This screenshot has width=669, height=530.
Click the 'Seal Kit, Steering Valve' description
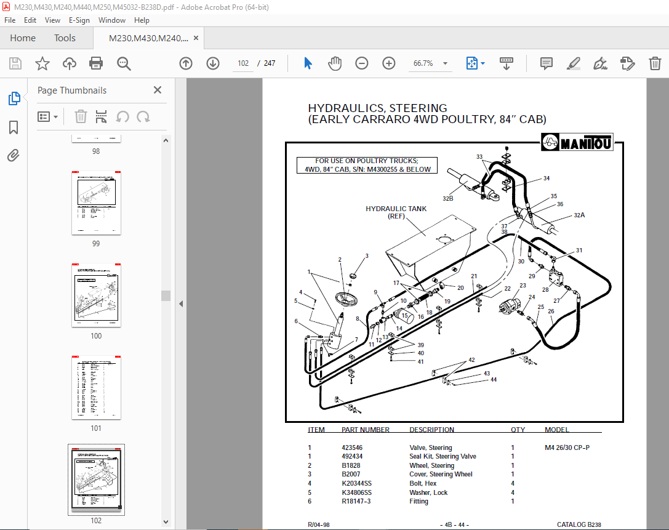pyautogui.click(x=443, y=456)
